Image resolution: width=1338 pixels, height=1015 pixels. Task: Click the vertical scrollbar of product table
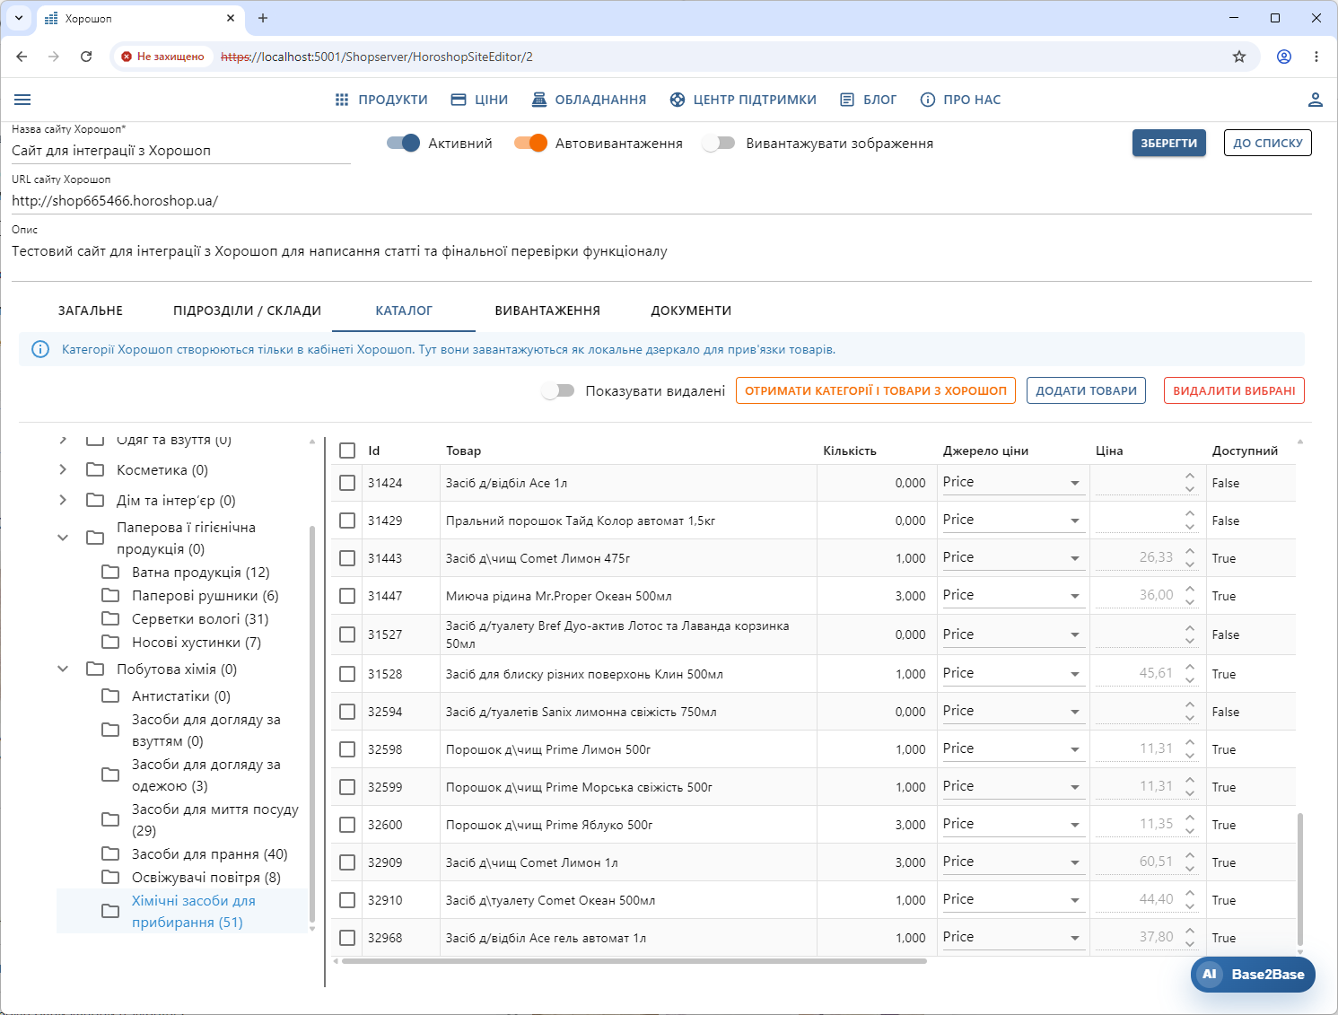(x=1300, y=879)
